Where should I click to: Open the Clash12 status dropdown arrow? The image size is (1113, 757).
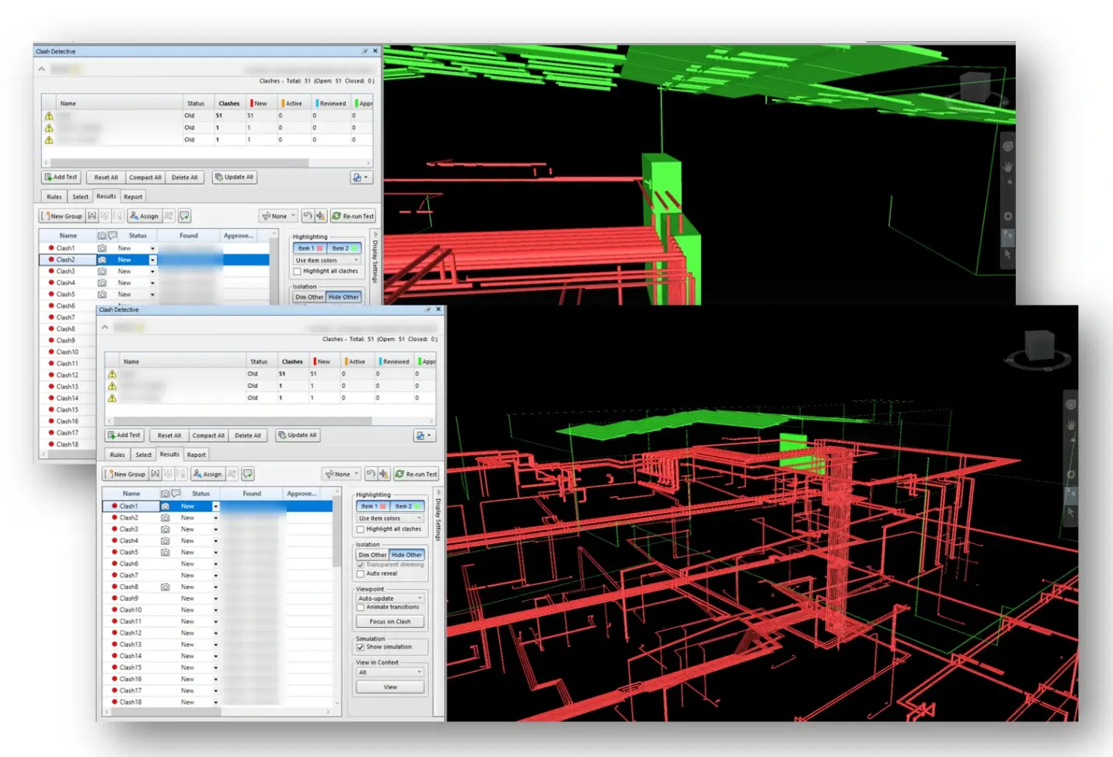216,633
